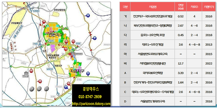This screenshot has width=217, height=110.
Task: Open the parkzoon.tistory.com link
Action: click(x=91, y=103)
